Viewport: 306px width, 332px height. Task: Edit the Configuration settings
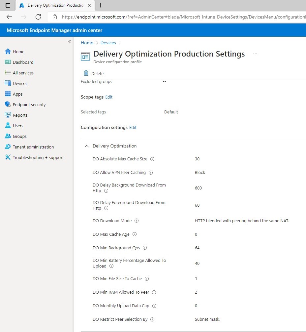pos(133,127)
